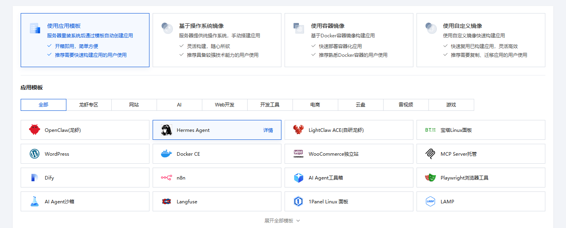Image resolution: width=566 pixels, height=228 pixels.
Task: Open the Hermes Agent 详情 link
Action: [268, 130]
